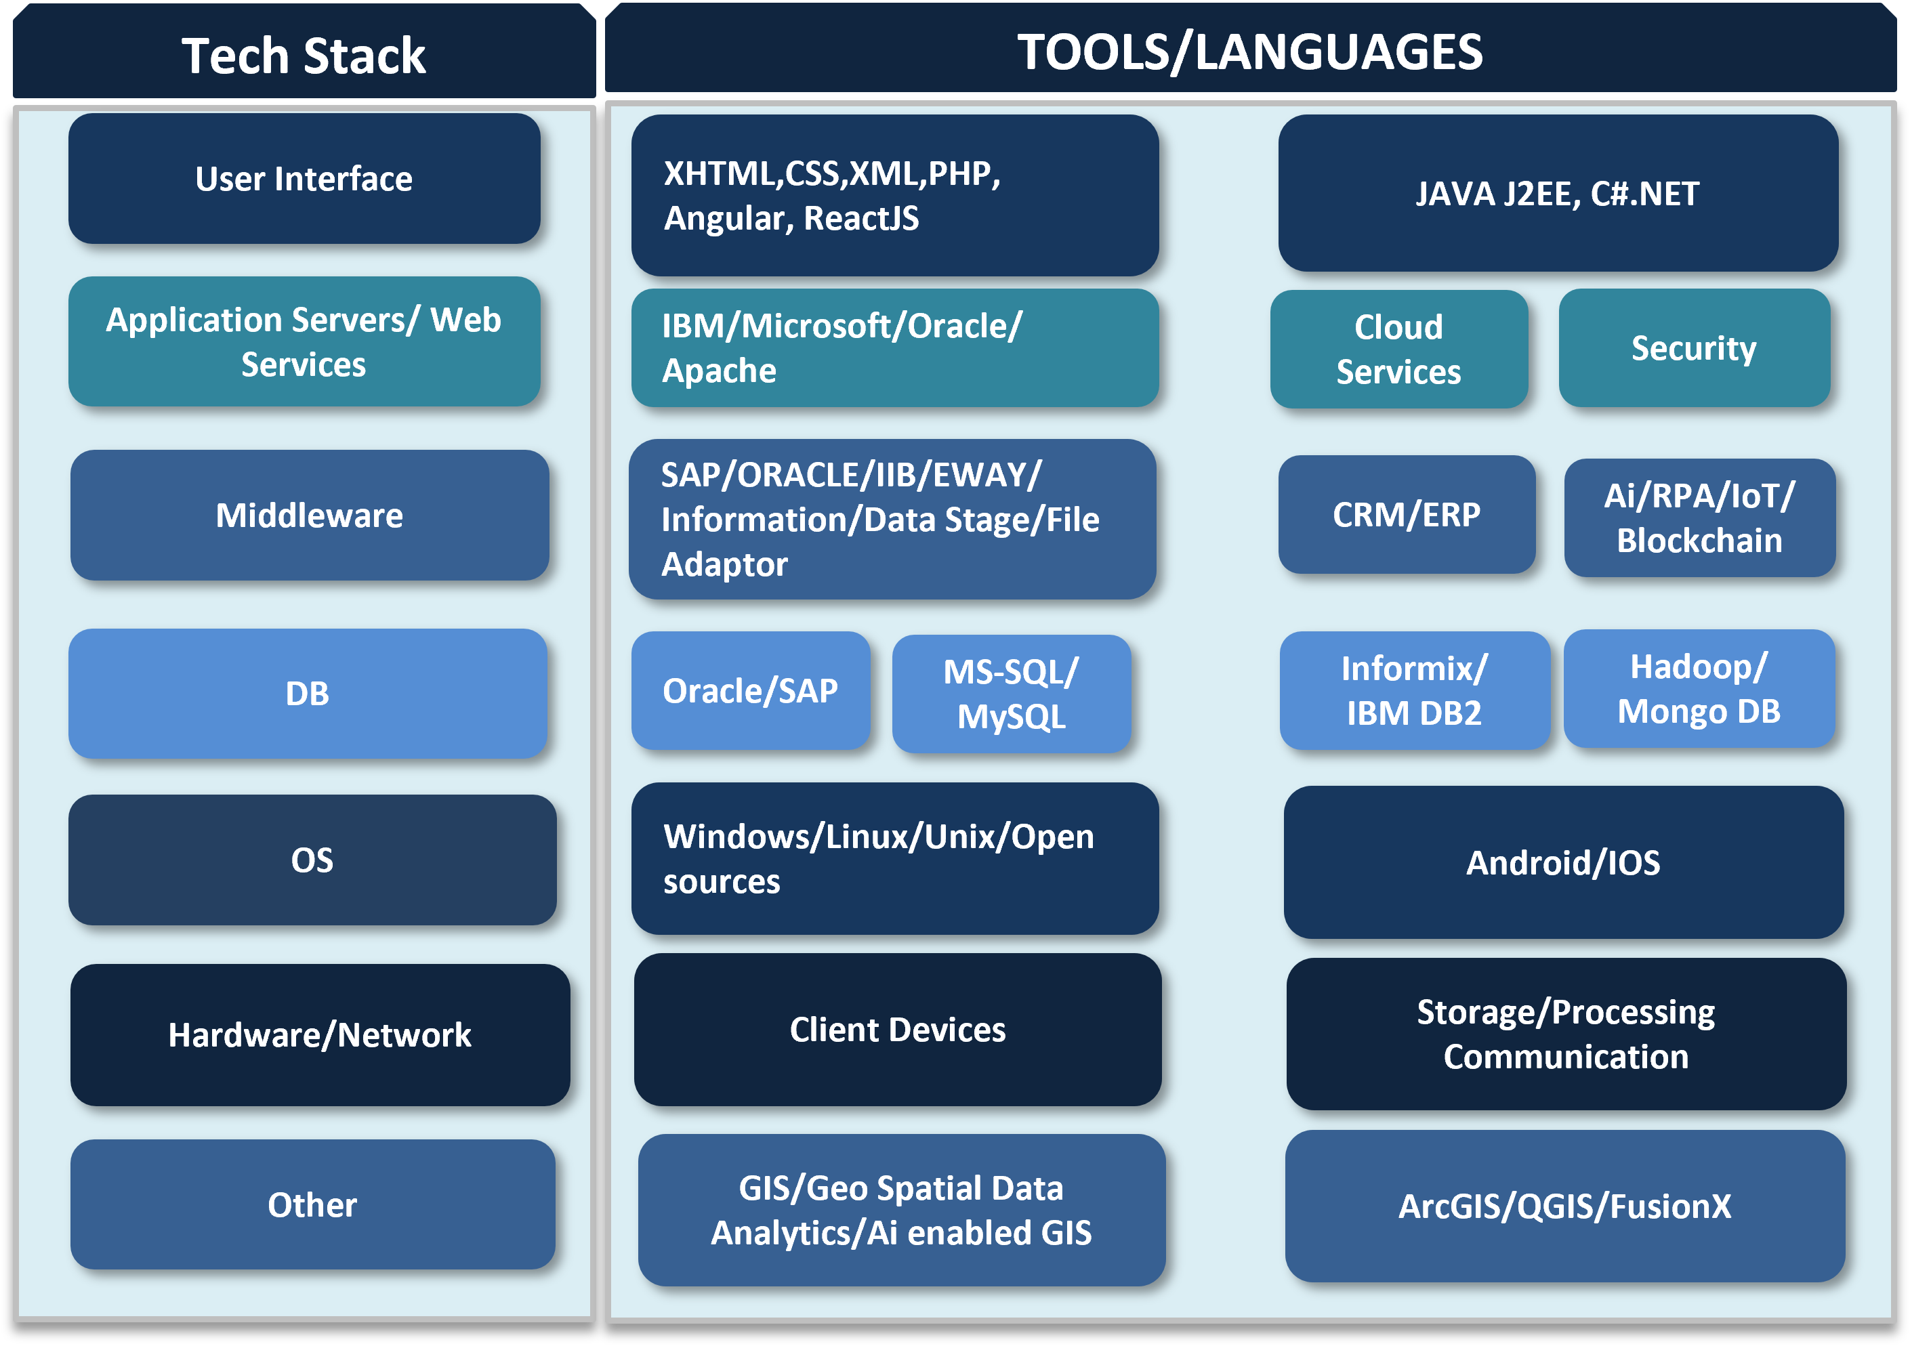Select the Other stack box
1910x1346 pixels.
(x=313, y=1204)
